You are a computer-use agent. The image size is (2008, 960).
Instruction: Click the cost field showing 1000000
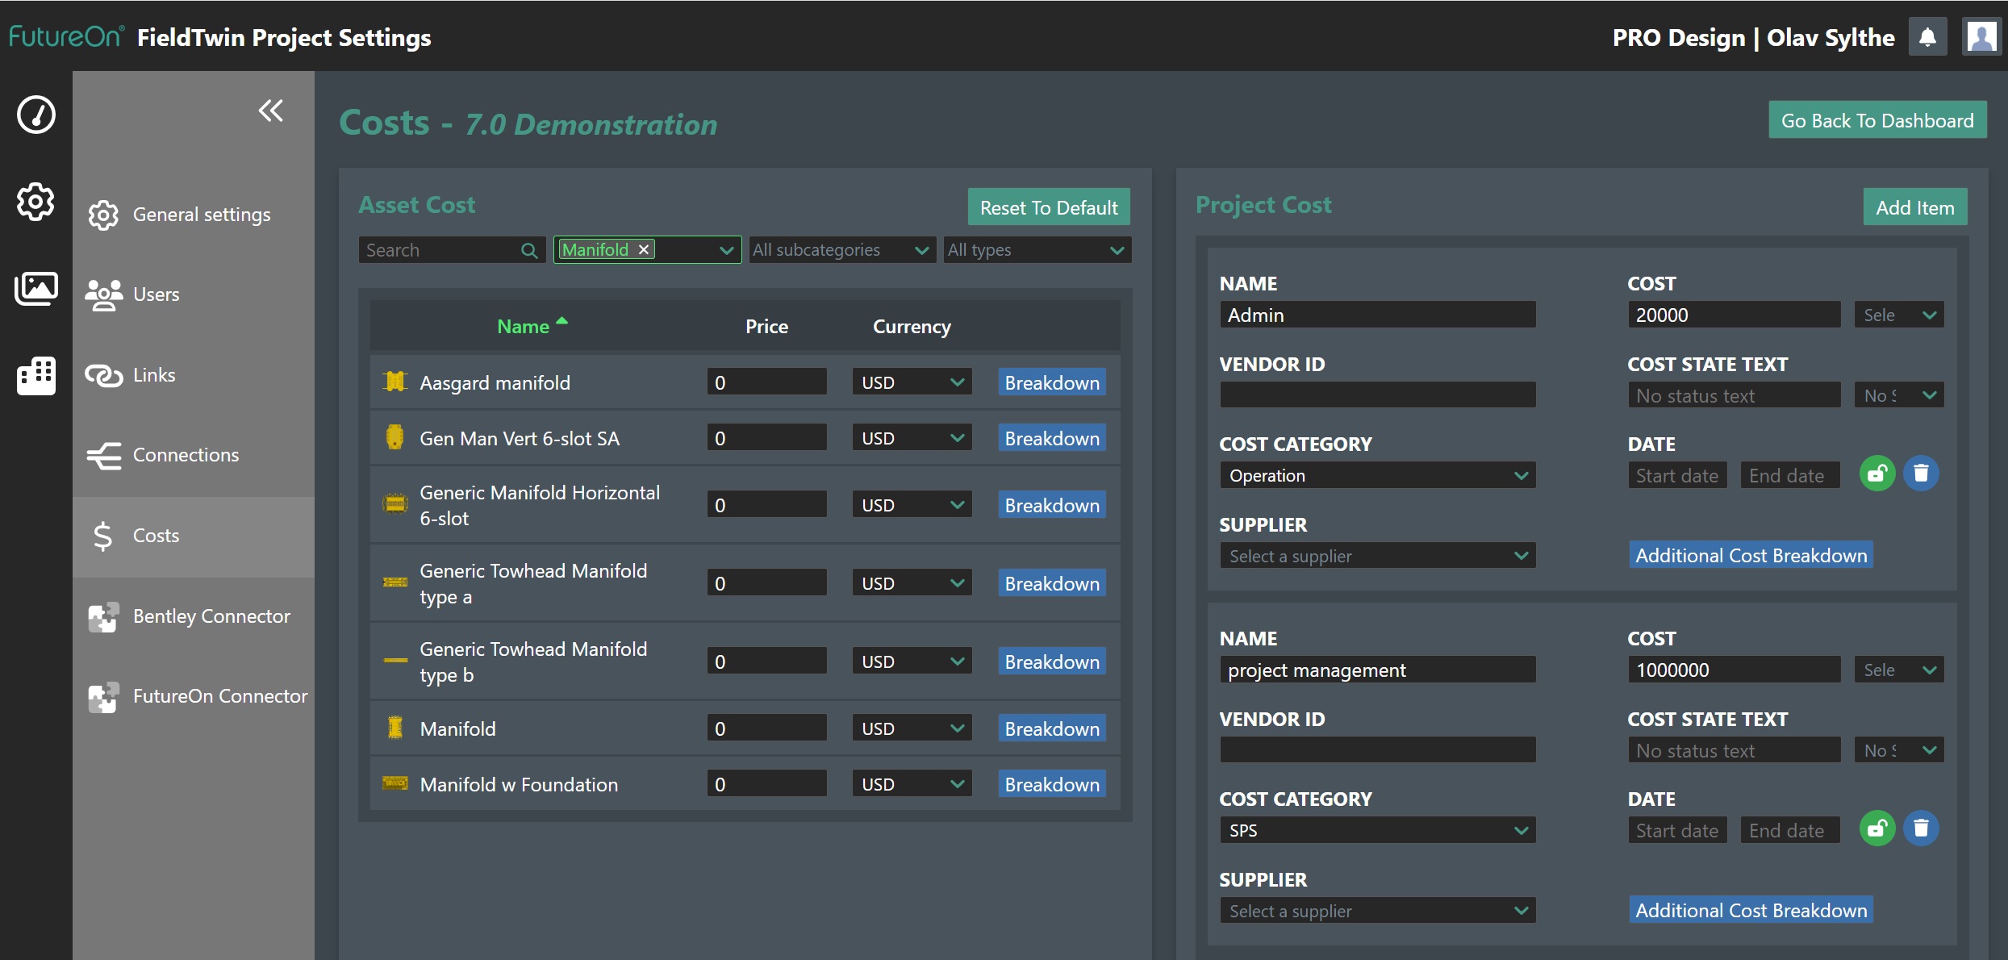(1735, 670)
